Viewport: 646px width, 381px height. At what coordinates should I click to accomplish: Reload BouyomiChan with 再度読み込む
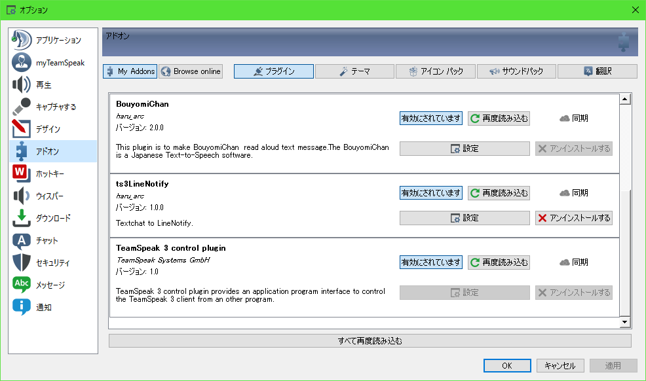pyautogui.click(x=499, y=118)
